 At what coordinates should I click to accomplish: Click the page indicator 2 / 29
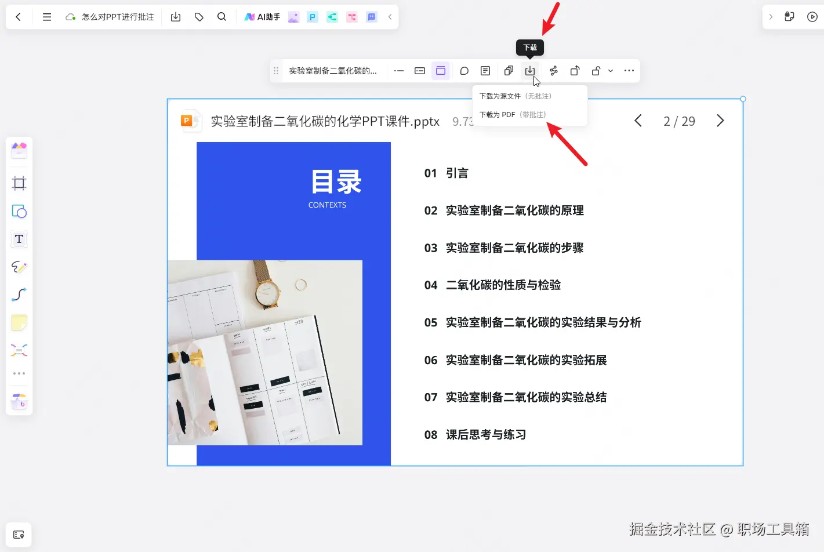pos(679,121)
